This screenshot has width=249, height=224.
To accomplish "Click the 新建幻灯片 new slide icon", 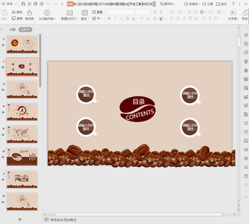I will click(x=70, y=13).
